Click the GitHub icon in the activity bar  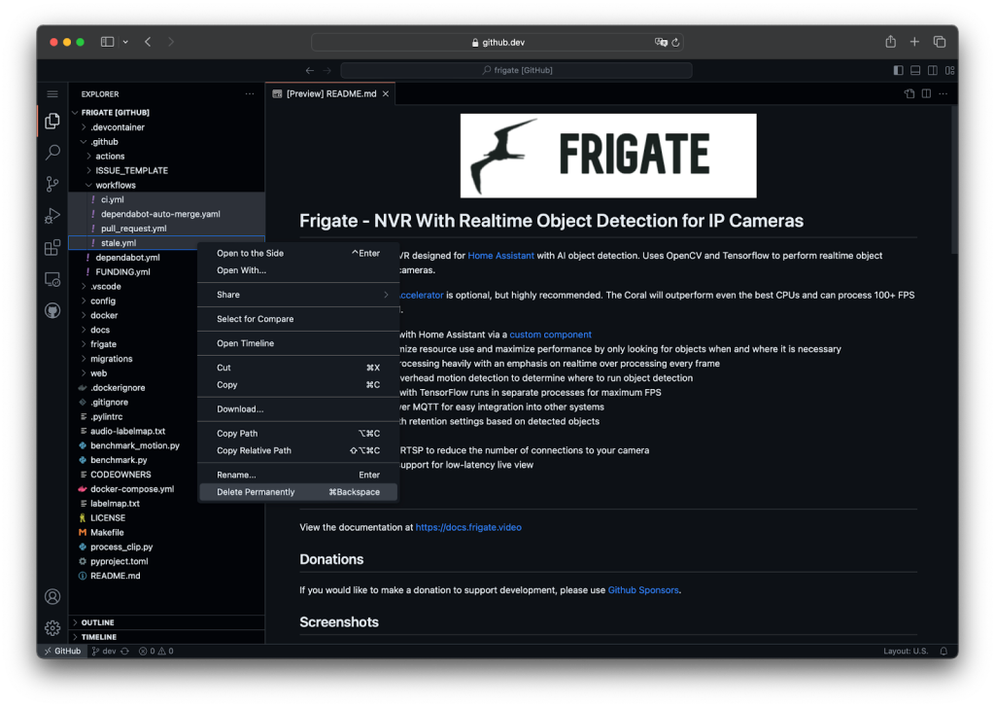coord(51,310)
